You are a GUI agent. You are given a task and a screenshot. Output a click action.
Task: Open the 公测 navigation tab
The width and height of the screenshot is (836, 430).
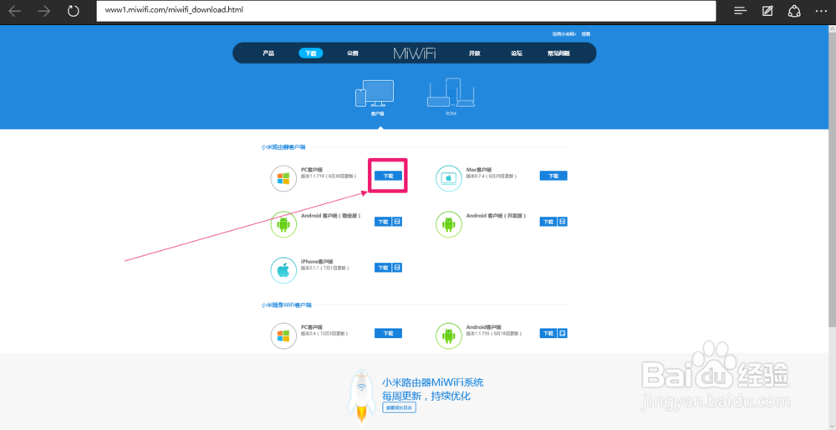pyautogui.click(x=353, y=54)
